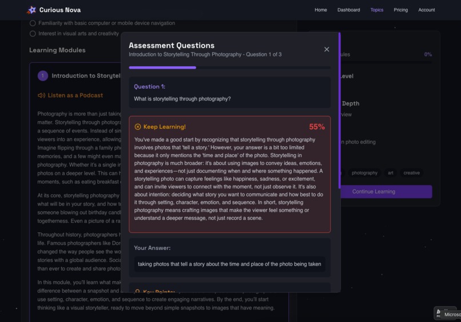
Task: Click the module number 1 badge
Action: pyautogui.click(x=43, y=76)
